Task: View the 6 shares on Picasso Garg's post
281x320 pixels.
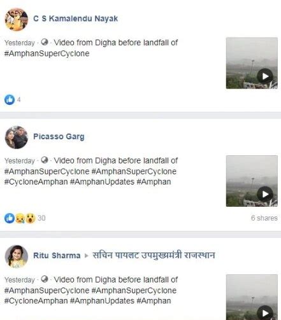Action: pyautogui.click(x=264, y=218)
